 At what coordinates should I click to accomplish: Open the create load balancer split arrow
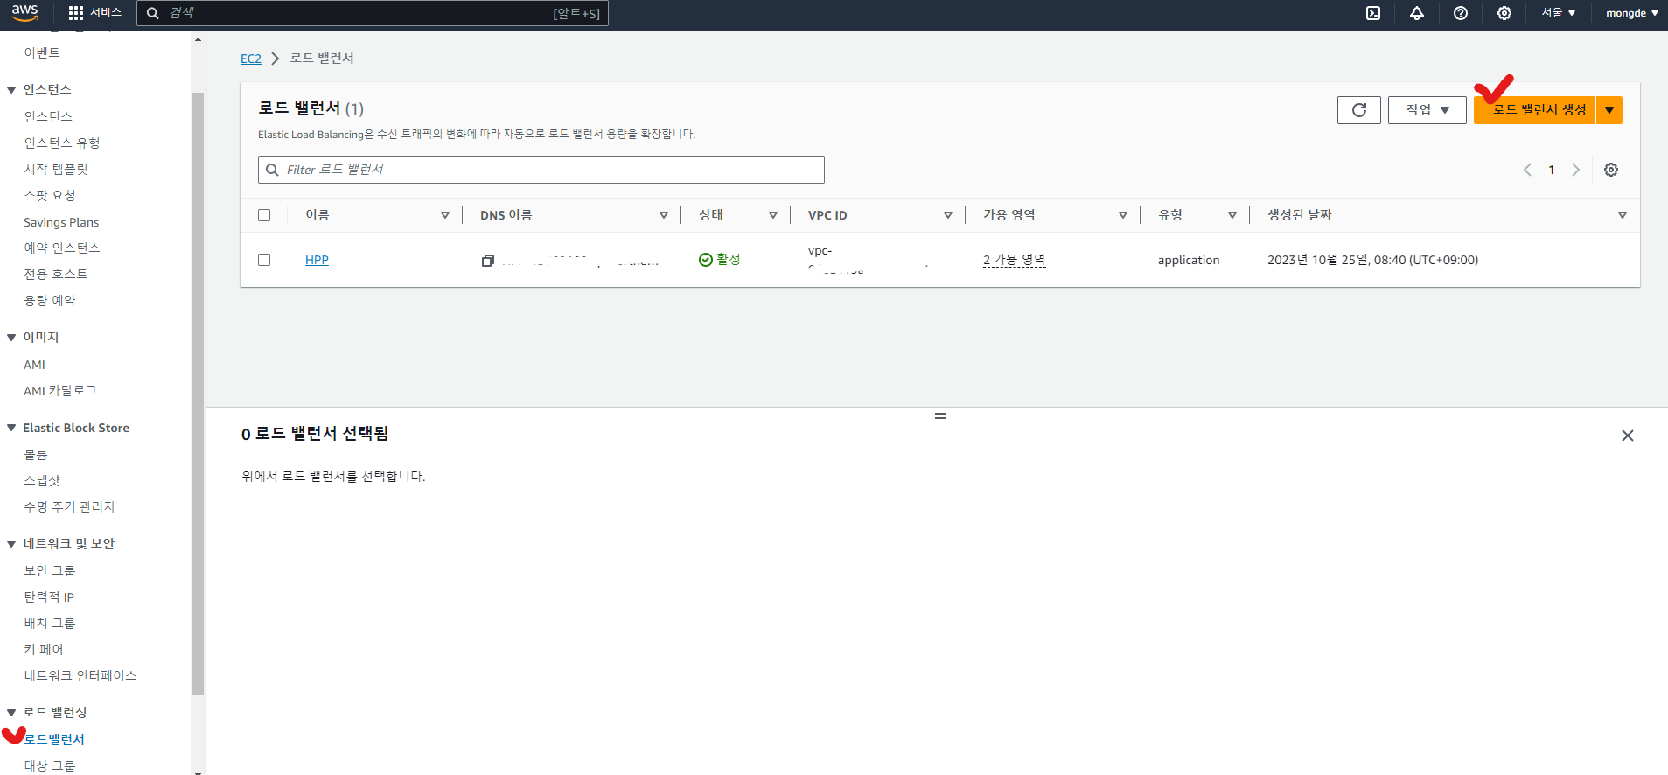[1609, 110]
